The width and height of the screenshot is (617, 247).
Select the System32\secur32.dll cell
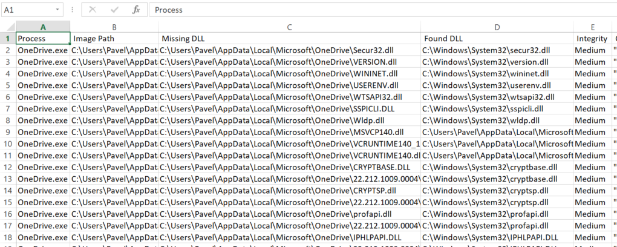tap(497, 50)
